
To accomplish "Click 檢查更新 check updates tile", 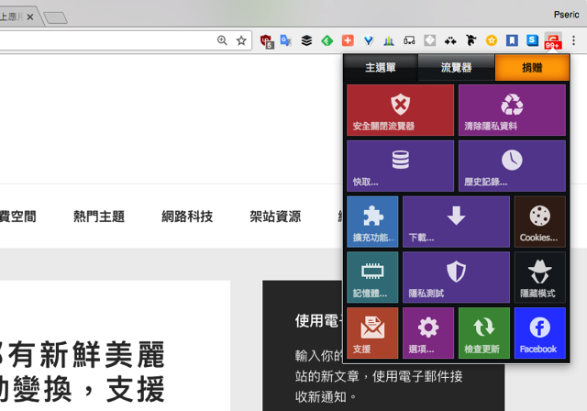I will (483, 333).
